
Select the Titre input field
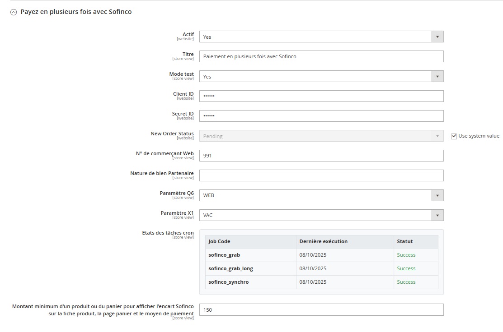[321, 56]
